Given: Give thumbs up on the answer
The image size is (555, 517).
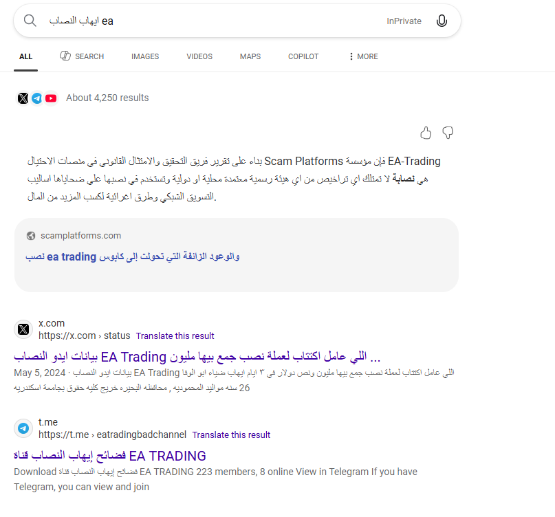Looking at the screenshot, I should 426,133.
